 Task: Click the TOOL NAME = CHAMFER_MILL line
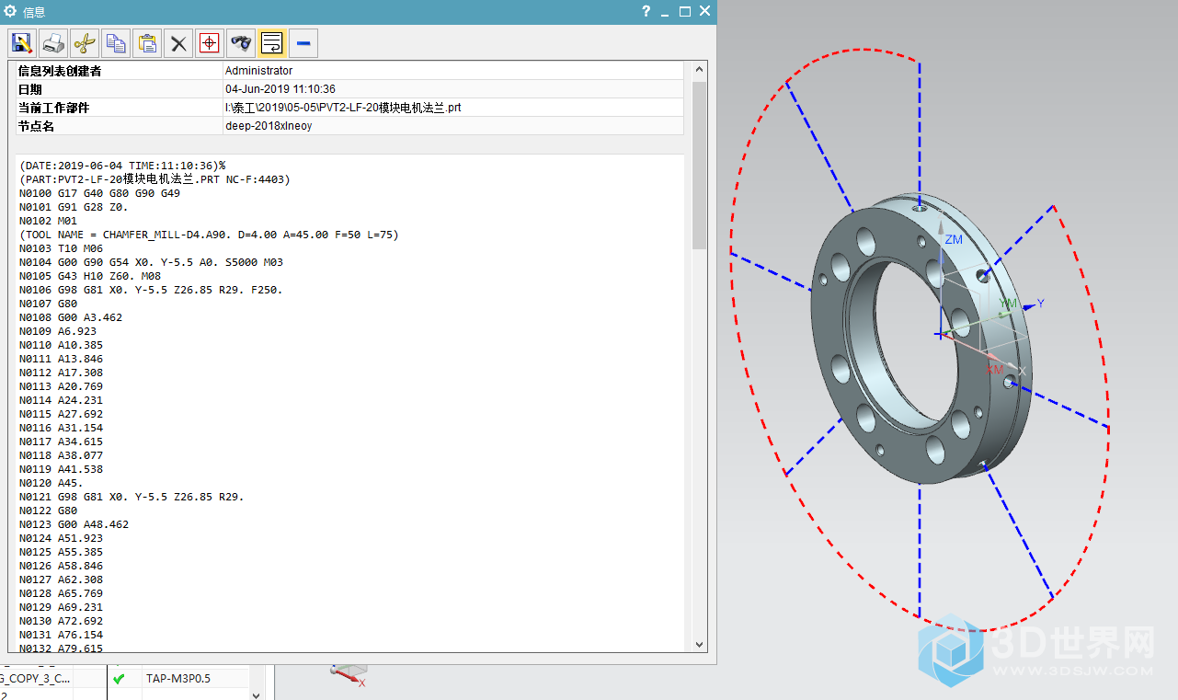pyautogui.click(x=209, y=235)
